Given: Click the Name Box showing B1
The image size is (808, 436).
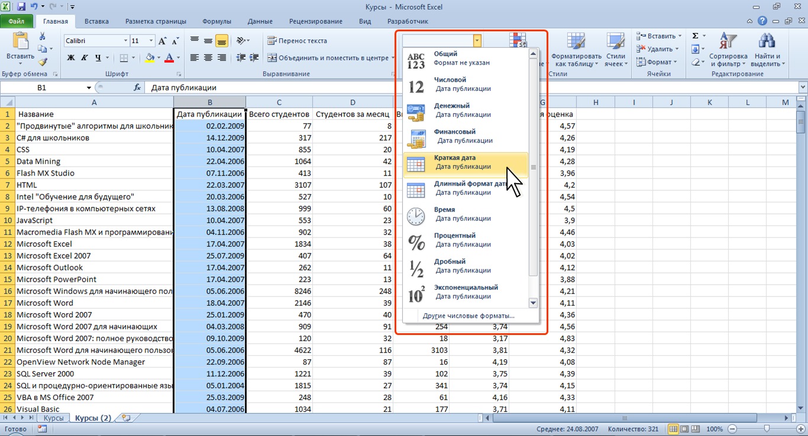Looking at the screenshot, I should click(x=43, y=87).
